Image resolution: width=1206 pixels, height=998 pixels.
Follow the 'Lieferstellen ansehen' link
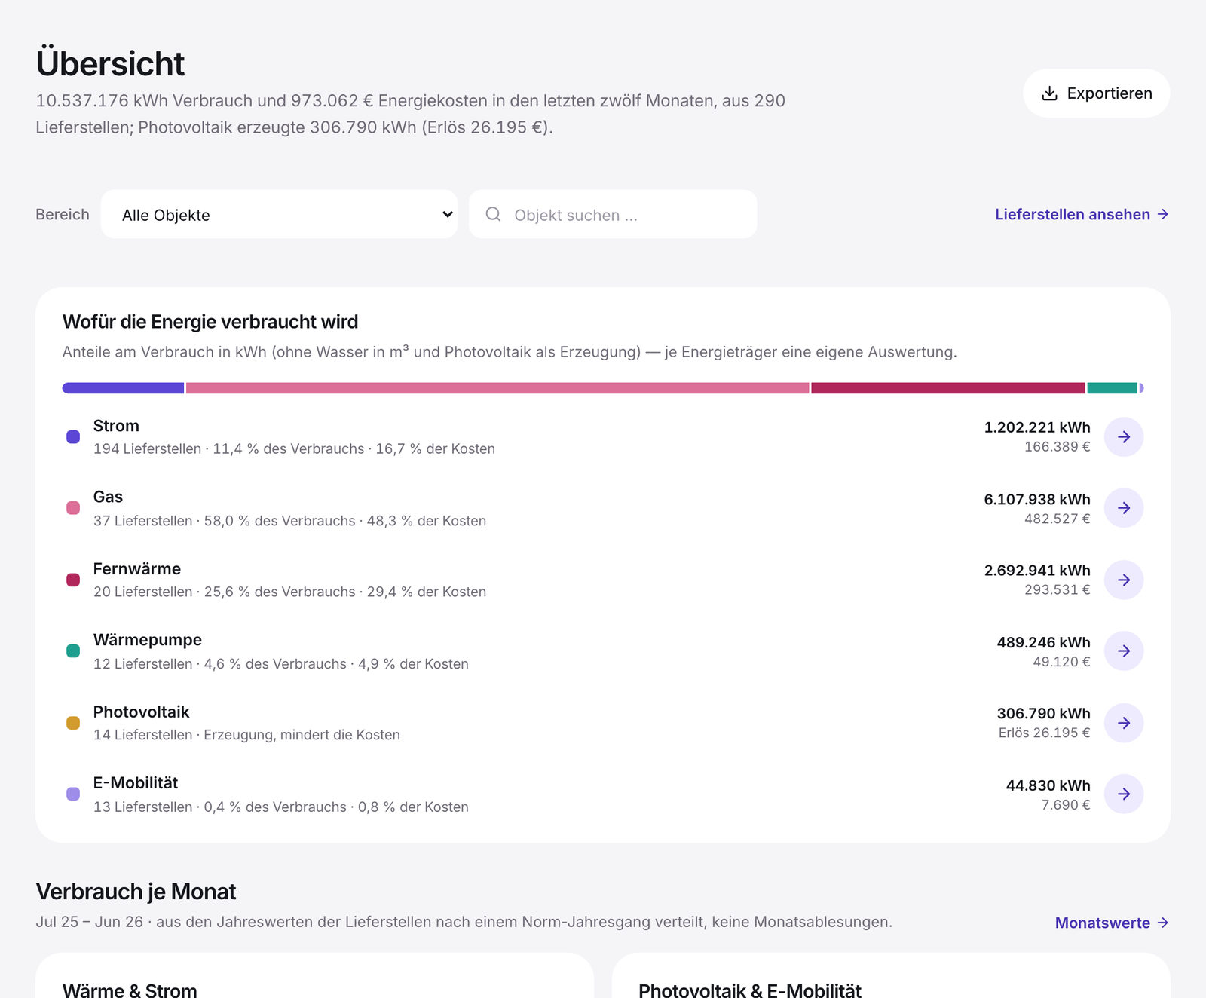point(1082,214)
